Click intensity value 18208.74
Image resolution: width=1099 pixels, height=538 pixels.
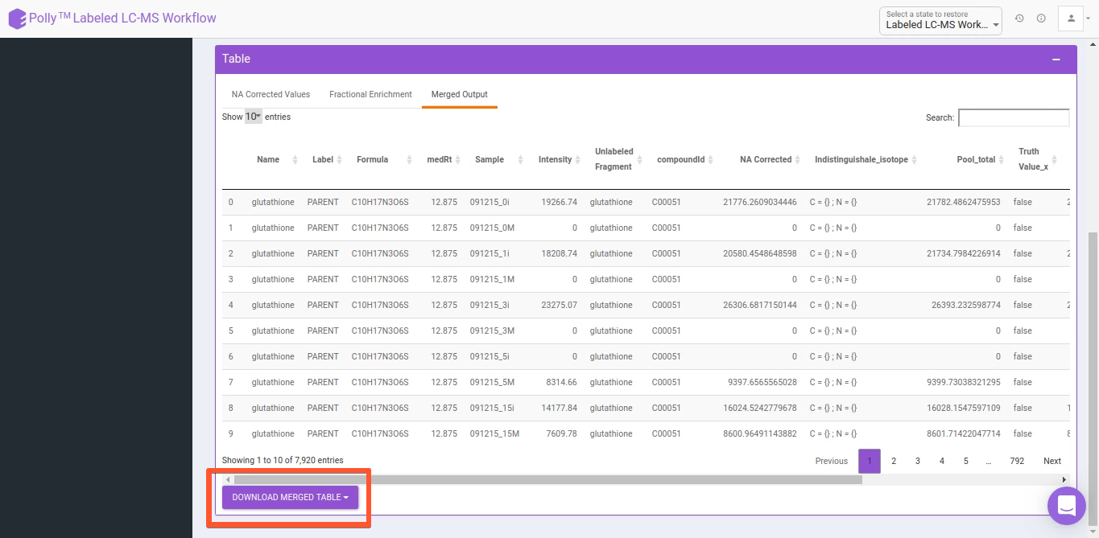click(x=560, y=253)
